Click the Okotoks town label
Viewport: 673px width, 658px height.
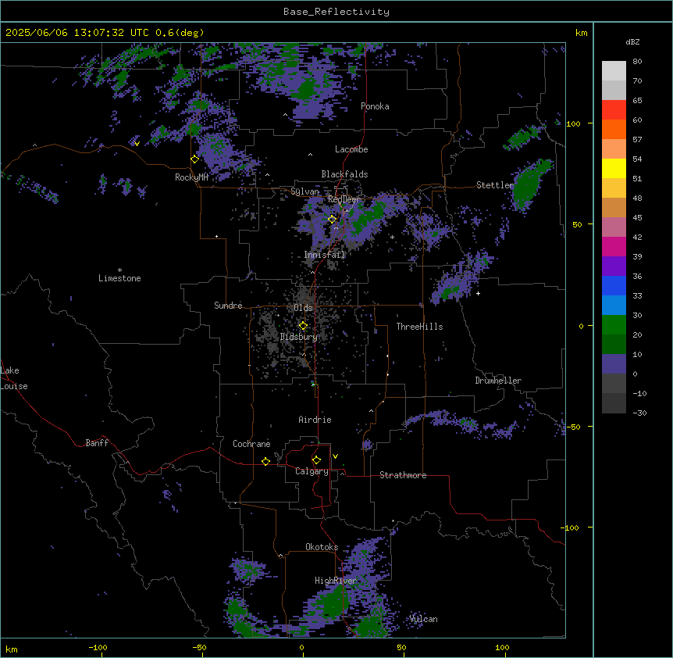tap(322, 547)
